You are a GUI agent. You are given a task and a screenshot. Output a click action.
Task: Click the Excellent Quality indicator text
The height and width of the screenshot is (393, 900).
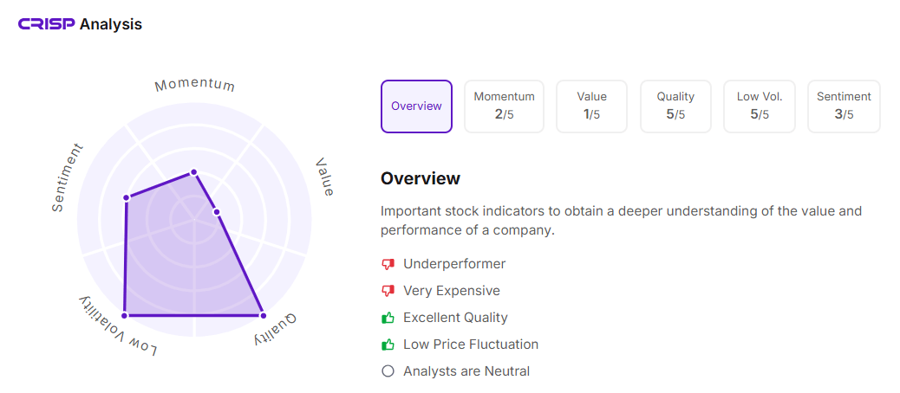(455, 318)
